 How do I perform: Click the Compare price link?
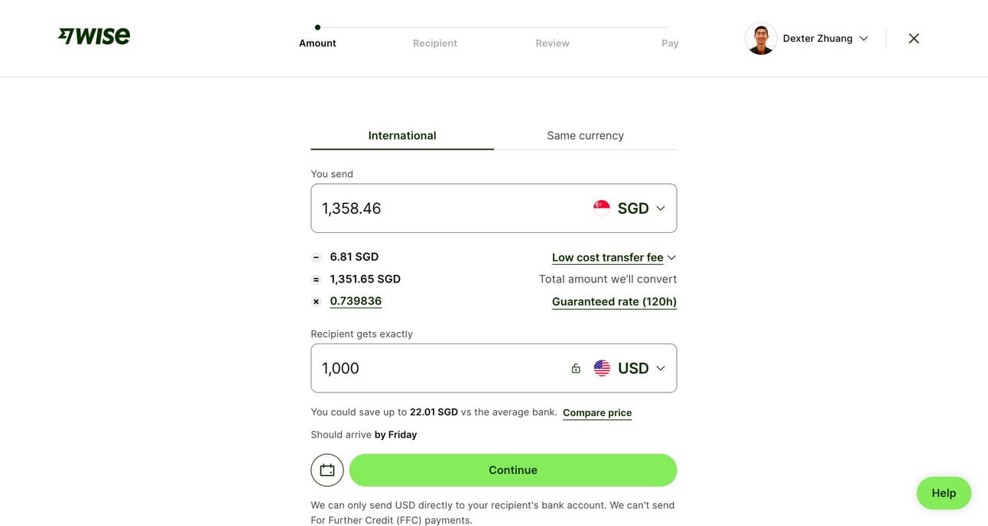(597, 413)
